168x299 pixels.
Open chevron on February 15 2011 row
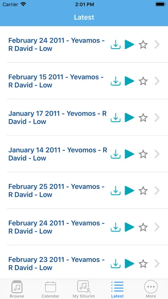[x=157, y=81]
